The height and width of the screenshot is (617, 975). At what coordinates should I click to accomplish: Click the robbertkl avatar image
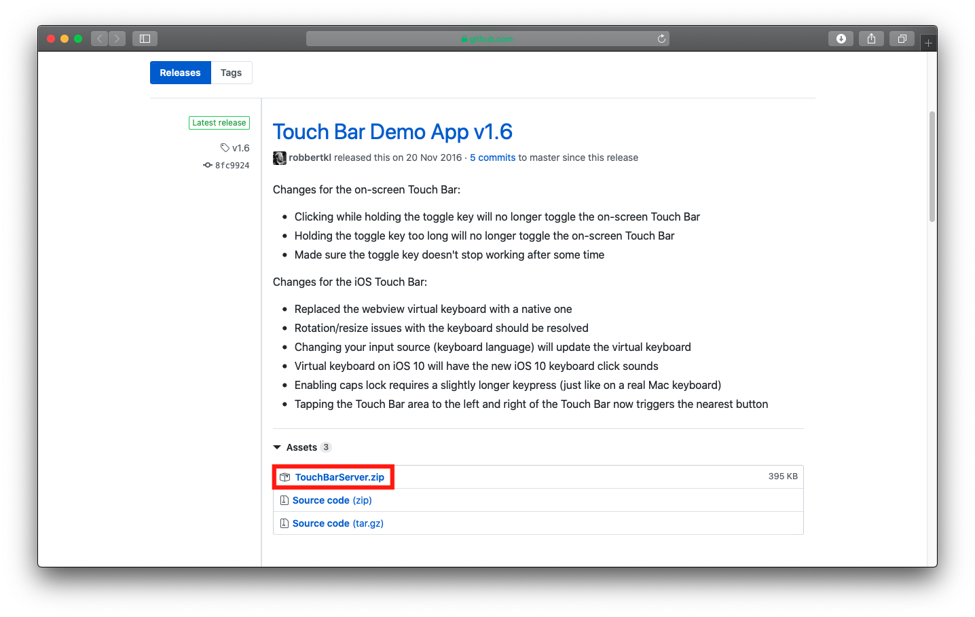point(280,157)
